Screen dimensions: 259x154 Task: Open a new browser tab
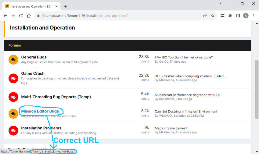tap(66, 6)
